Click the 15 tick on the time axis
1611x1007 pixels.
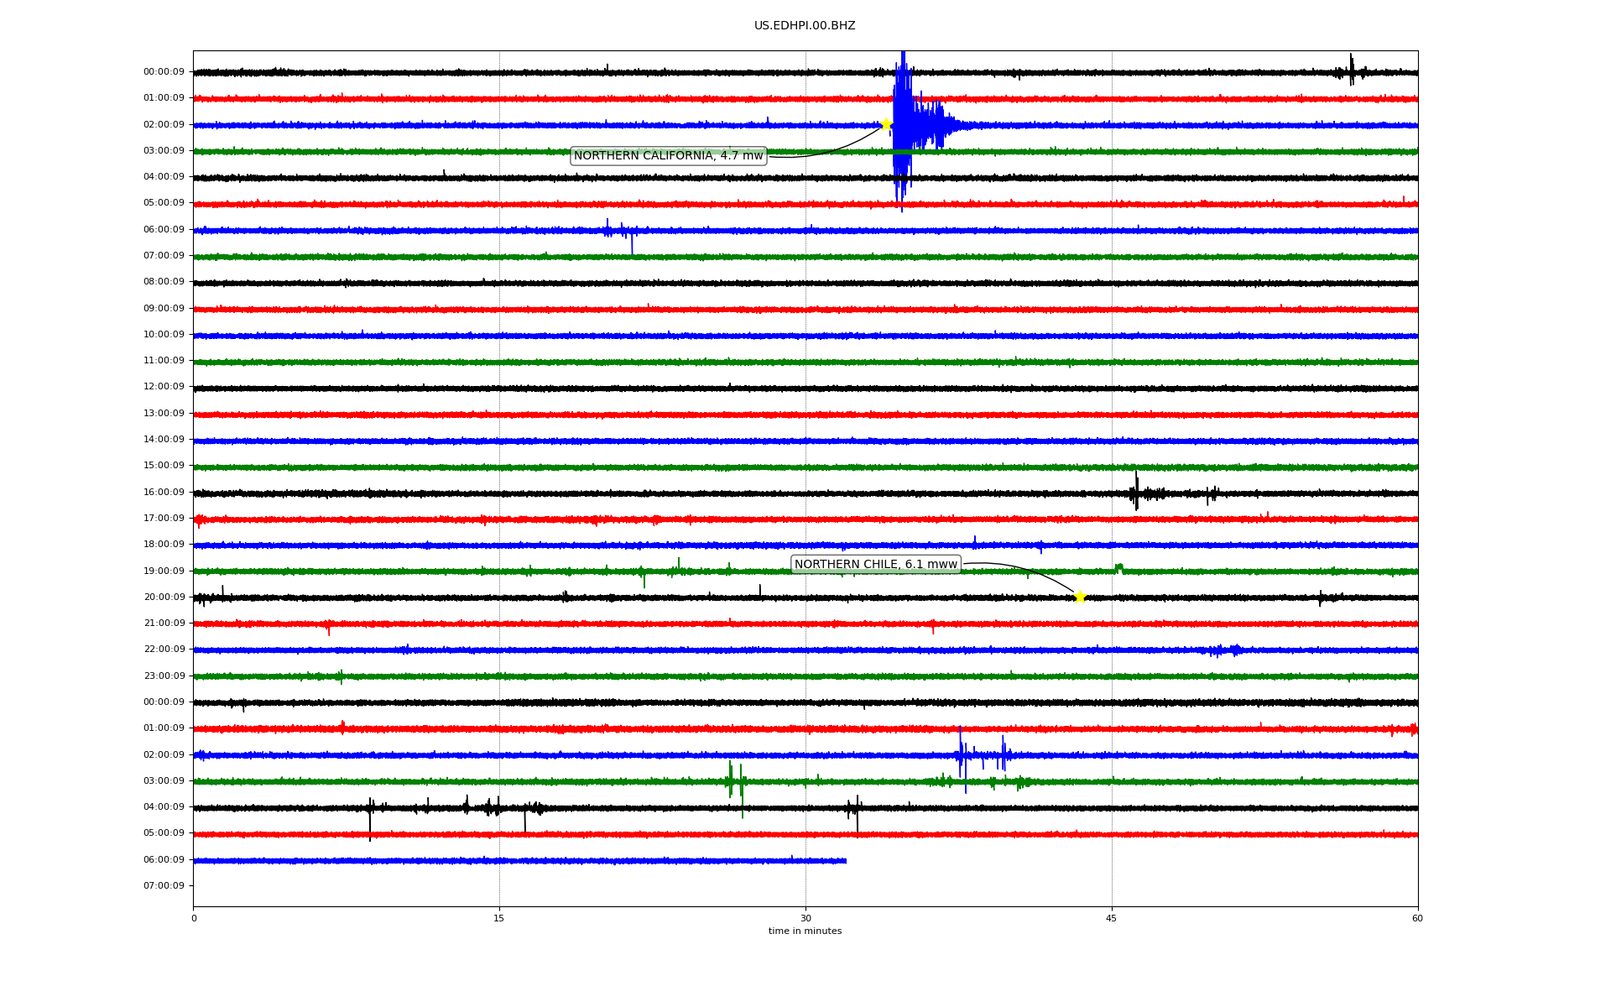(x=499, y=918)
